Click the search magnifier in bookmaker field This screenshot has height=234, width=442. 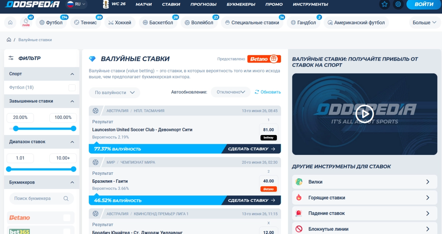66,198
